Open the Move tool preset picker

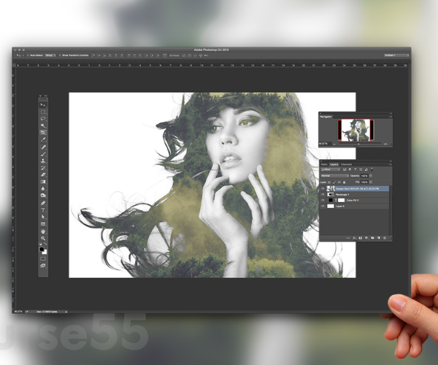[x=19, y=55]
